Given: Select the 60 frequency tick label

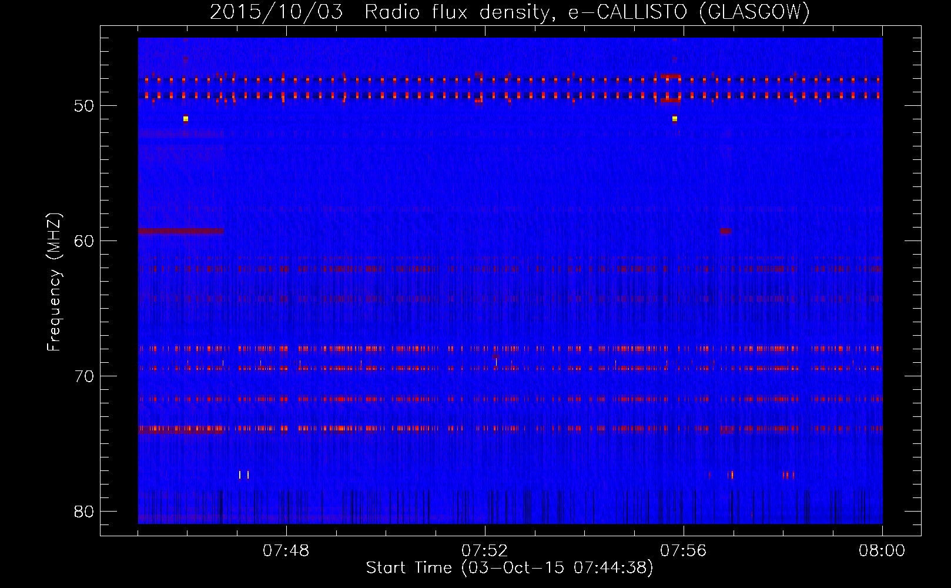Looking at the screenshot, I should (x=84, y=241).
